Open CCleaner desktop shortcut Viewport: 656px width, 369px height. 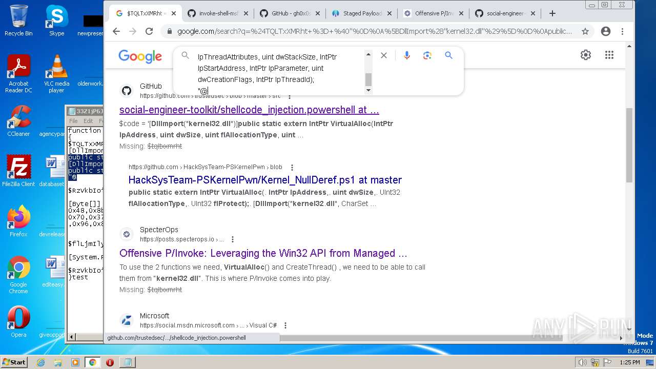point(18,121)
